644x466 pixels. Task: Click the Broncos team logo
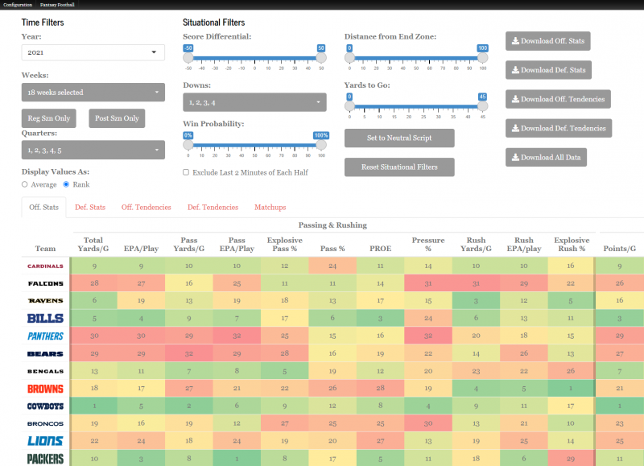[x=45, y=423]
